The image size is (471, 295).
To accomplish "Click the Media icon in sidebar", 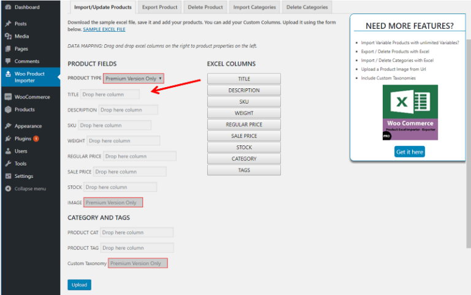I will point(8,36).
